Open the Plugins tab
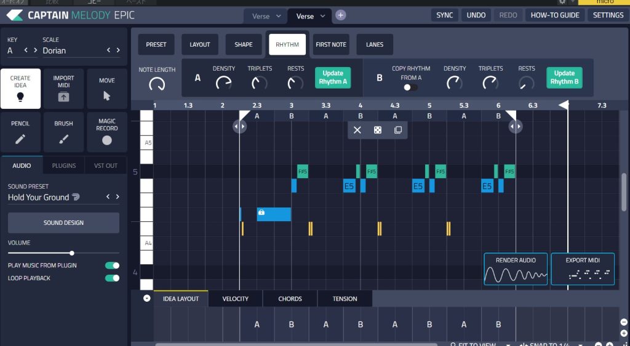This screenshot has height=346, width=630. (64, 166)
